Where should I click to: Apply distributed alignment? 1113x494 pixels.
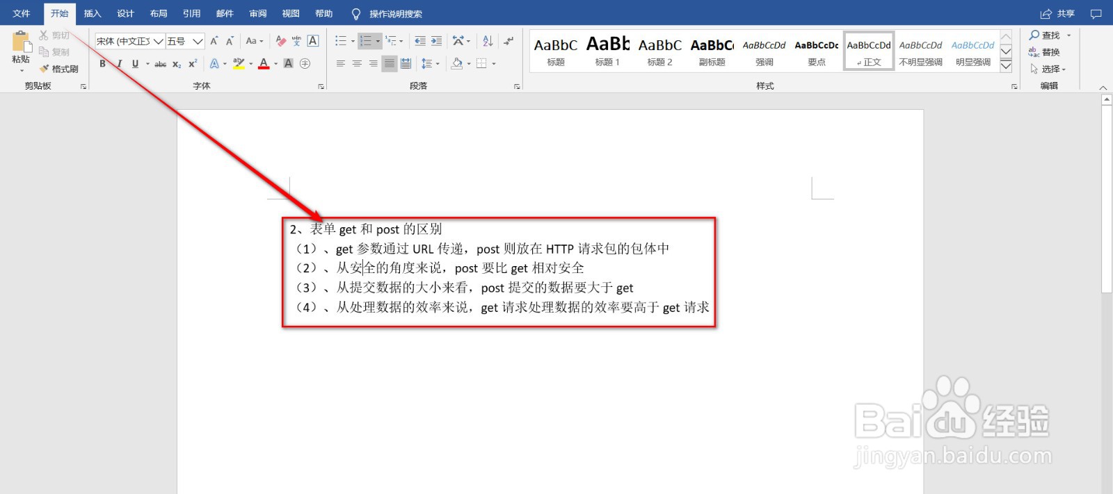[406, 63]
